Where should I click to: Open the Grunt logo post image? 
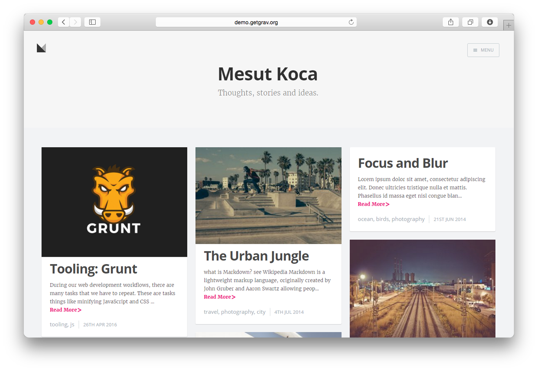coord(114,202)
